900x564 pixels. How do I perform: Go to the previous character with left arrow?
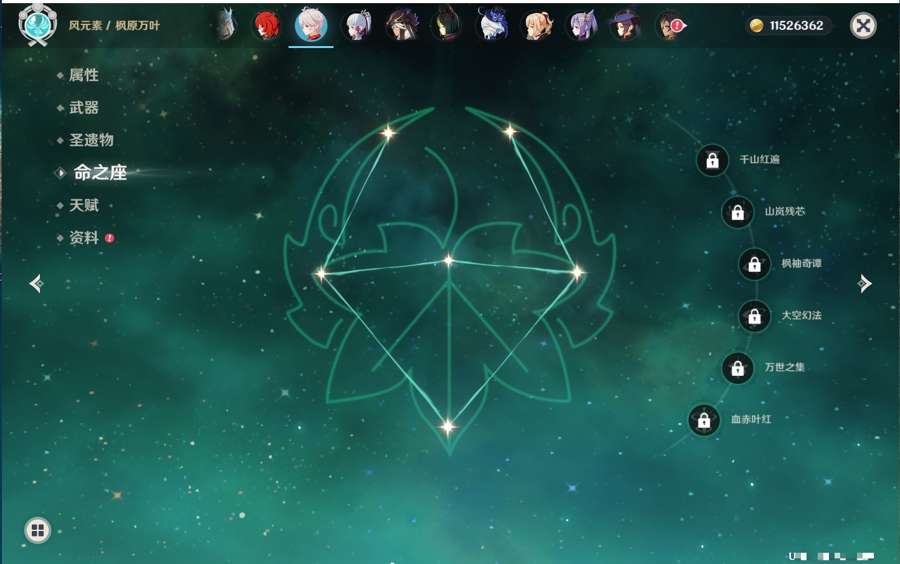tap(36, 284)
